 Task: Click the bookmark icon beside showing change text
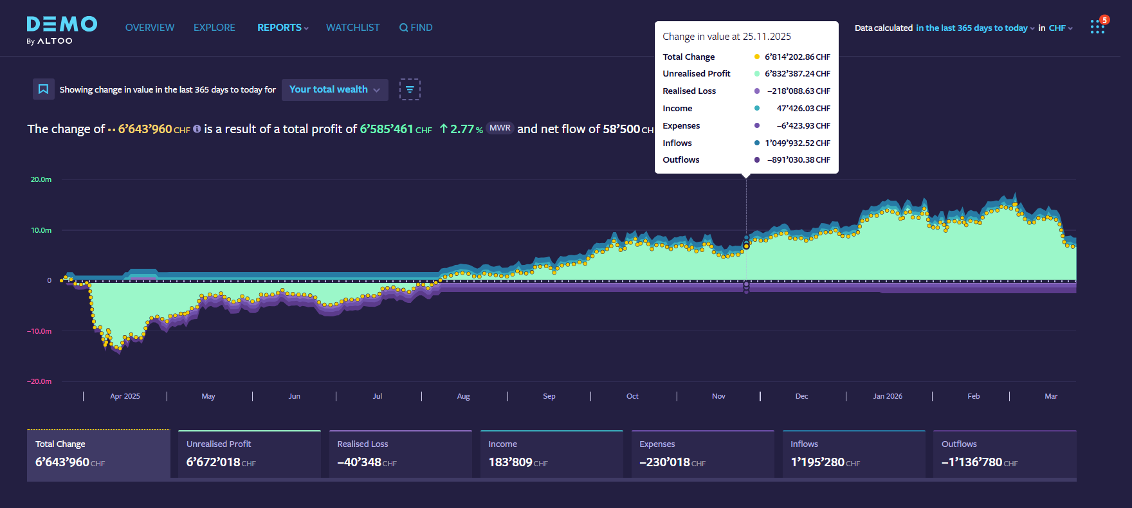pyautogui.click(x=43, y=89)
